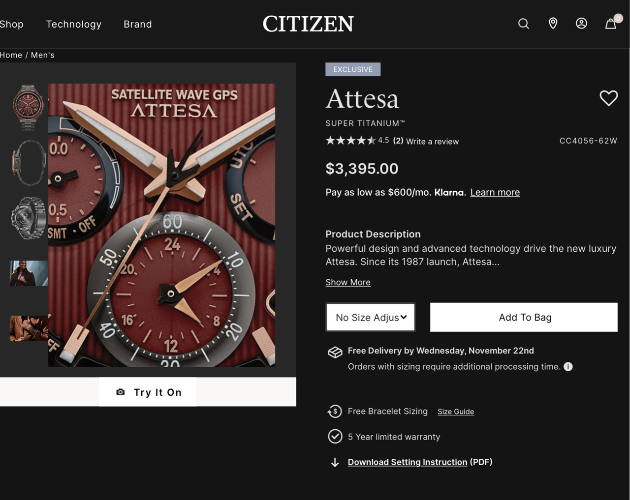
Task: Open Klarna Learn more link
Action: click(495, 192)
